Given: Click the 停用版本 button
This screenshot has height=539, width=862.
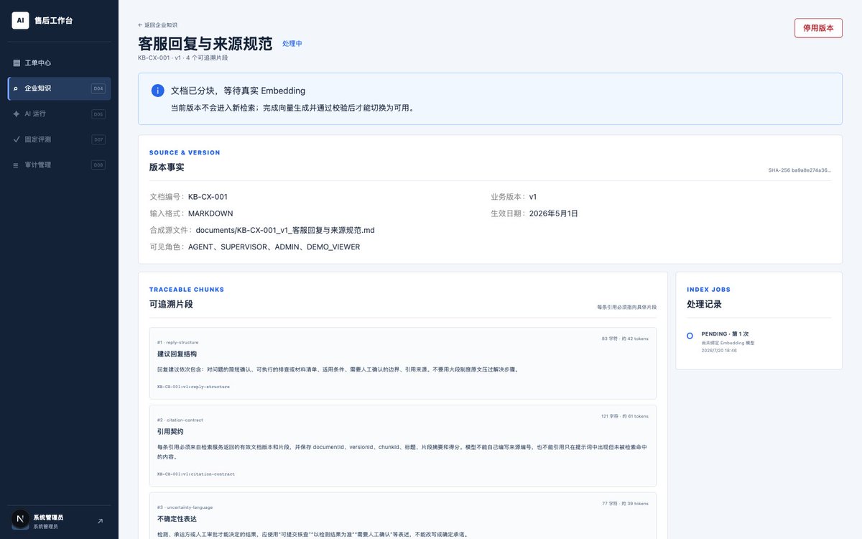Looking at the screenshot, I should [x=818, y=28].
